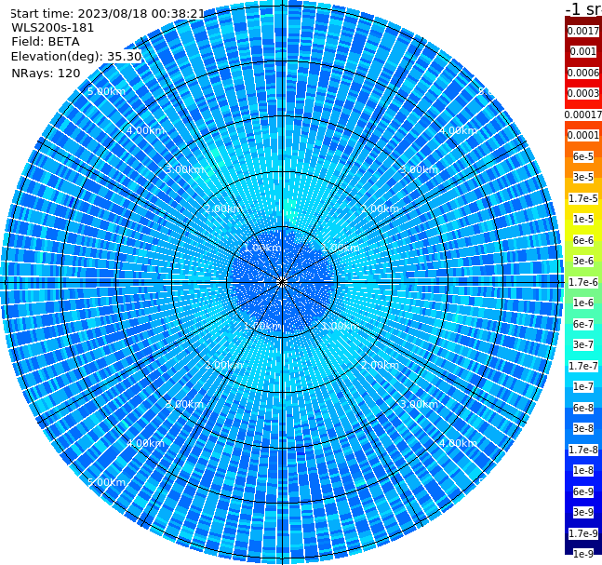
Task: Select the 3e-8 colorbar tick label
Action: tap(583, 428)
